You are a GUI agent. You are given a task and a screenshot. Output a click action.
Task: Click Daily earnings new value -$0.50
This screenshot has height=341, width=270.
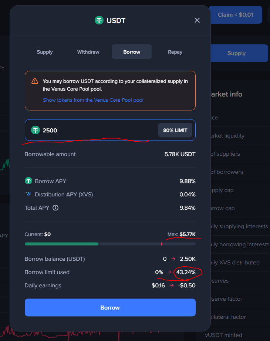(x=187, y=285)
